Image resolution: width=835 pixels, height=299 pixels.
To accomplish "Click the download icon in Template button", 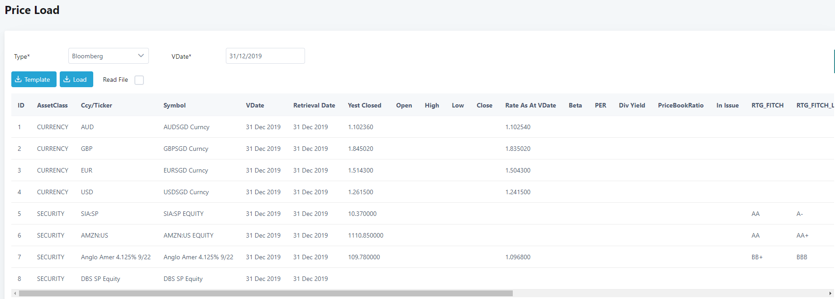I will click(x=18, y=79).
